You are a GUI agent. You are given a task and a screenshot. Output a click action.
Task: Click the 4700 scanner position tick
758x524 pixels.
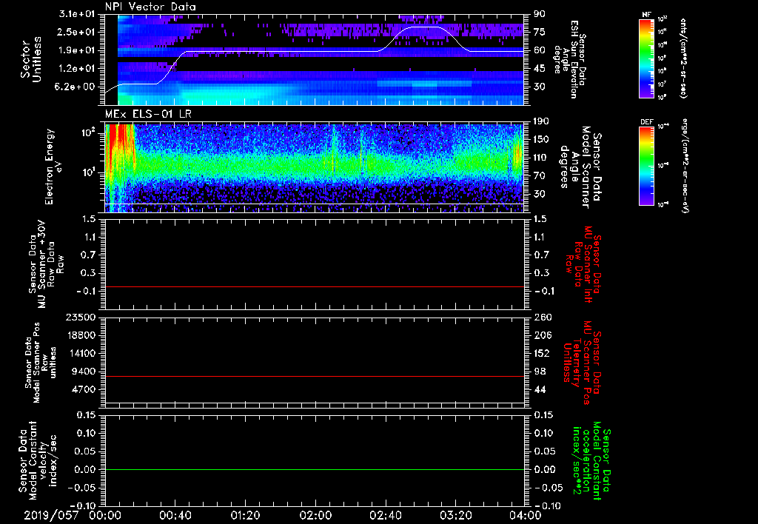click(83, 389)
